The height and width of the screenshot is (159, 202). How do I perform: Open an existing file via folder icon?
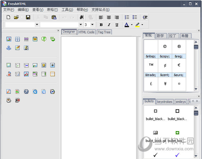[16, 17]
